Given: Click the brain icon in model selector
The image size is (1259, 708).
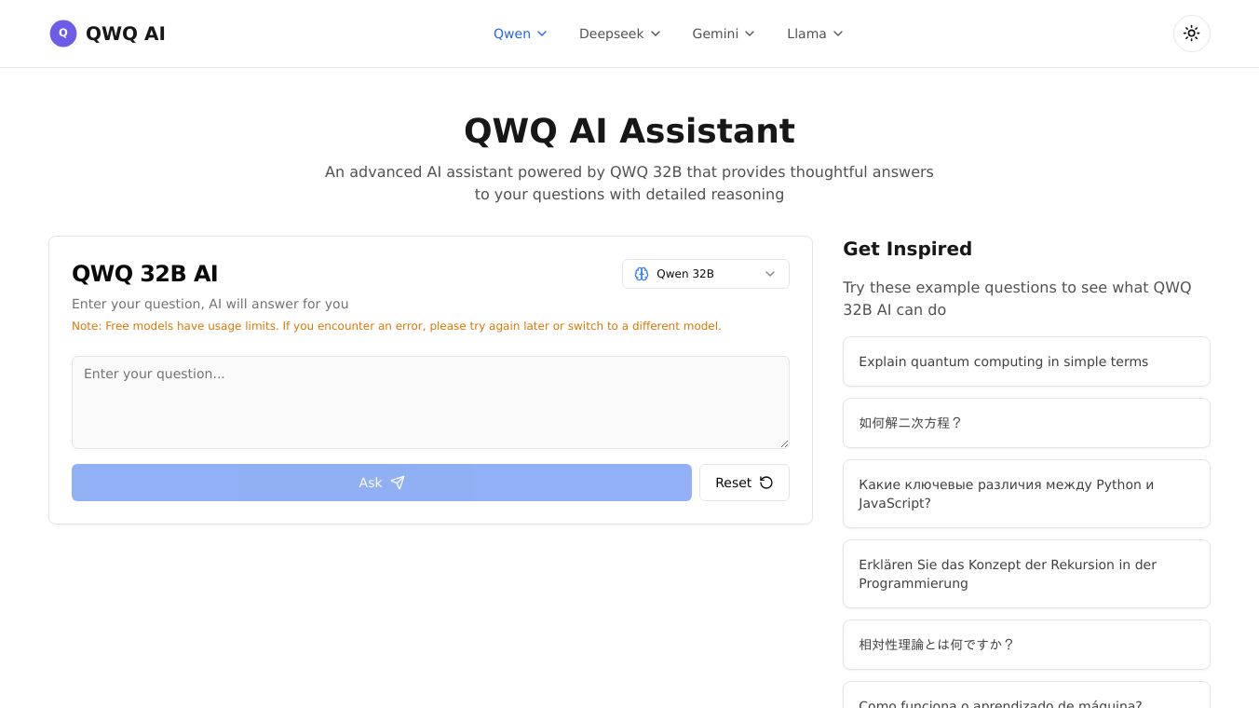Looking at the screenshot, I should (x=642, y=274).
